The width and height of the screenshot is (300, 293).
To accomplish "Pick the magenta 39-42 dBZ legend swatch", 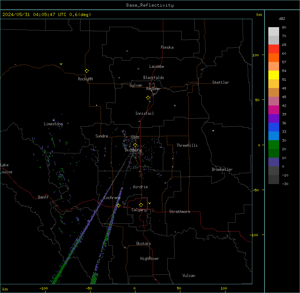I will point(274,110).
